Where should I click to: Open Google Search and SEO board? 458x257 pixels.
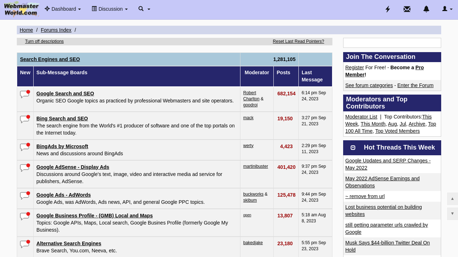click(x=65, y=94)
